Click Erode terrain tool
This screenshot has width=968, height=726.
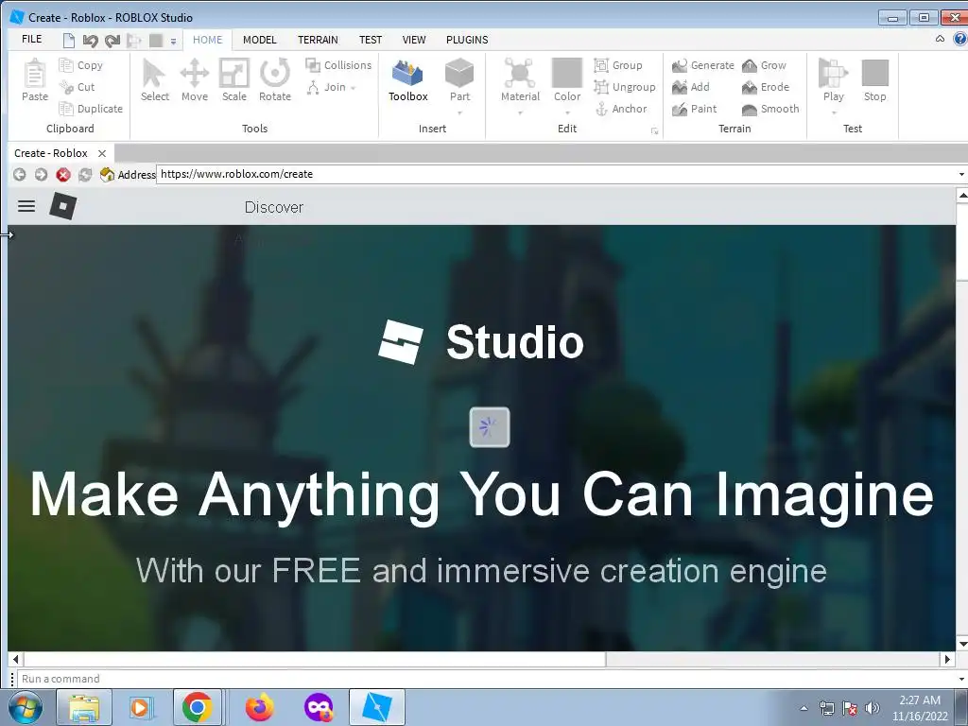(766, 87)
